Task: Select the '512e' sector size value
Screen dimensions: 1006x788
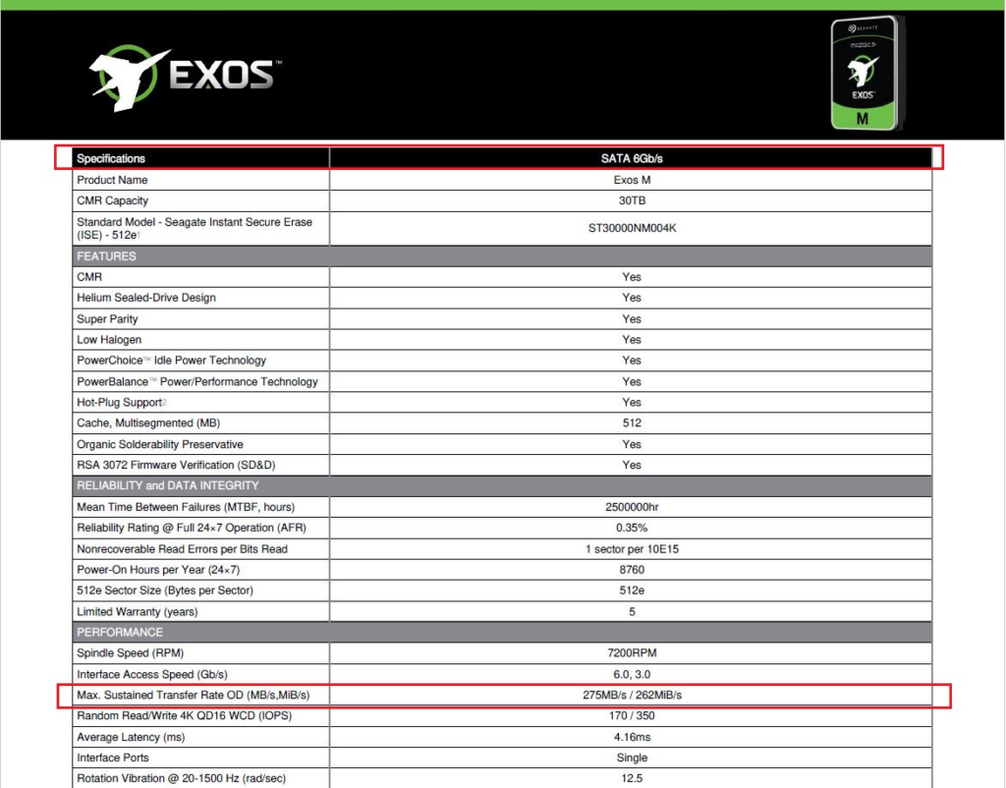Action: click(632, 590)
